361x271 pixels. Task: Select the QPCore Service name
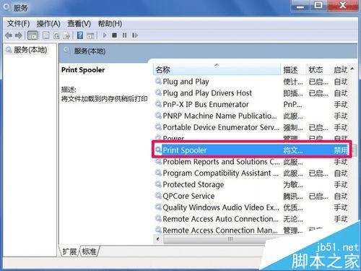point(188,196)
